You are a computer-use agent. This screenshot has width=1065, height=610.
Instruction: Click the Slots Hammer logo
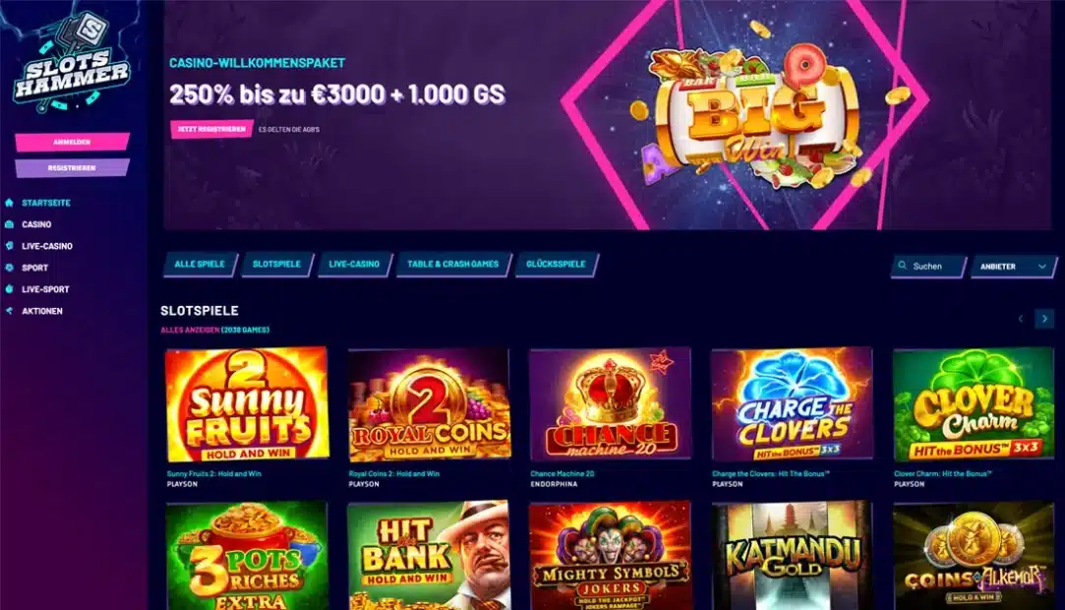coord(72,63)
